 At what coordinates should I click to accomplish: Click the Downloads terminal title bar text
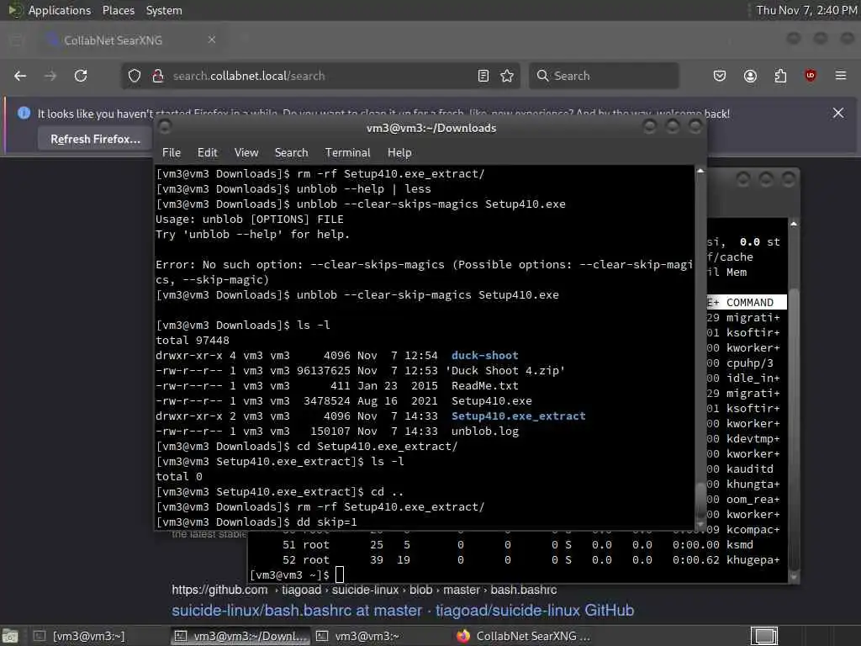coord(431,128)
